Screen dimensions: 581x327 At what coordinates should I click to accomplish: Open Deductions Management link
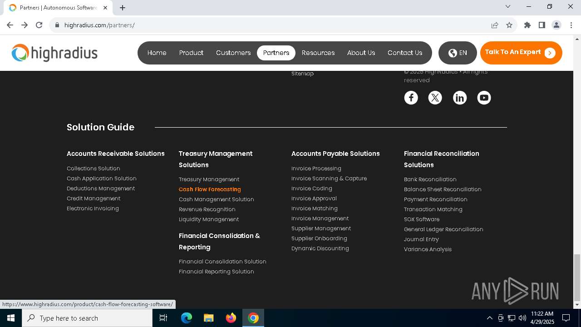tap(101, 188)
